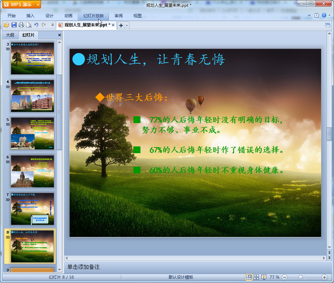Go to next slide double-arrow button
This screenshot has width=334, height=283.
coord(329,258)
